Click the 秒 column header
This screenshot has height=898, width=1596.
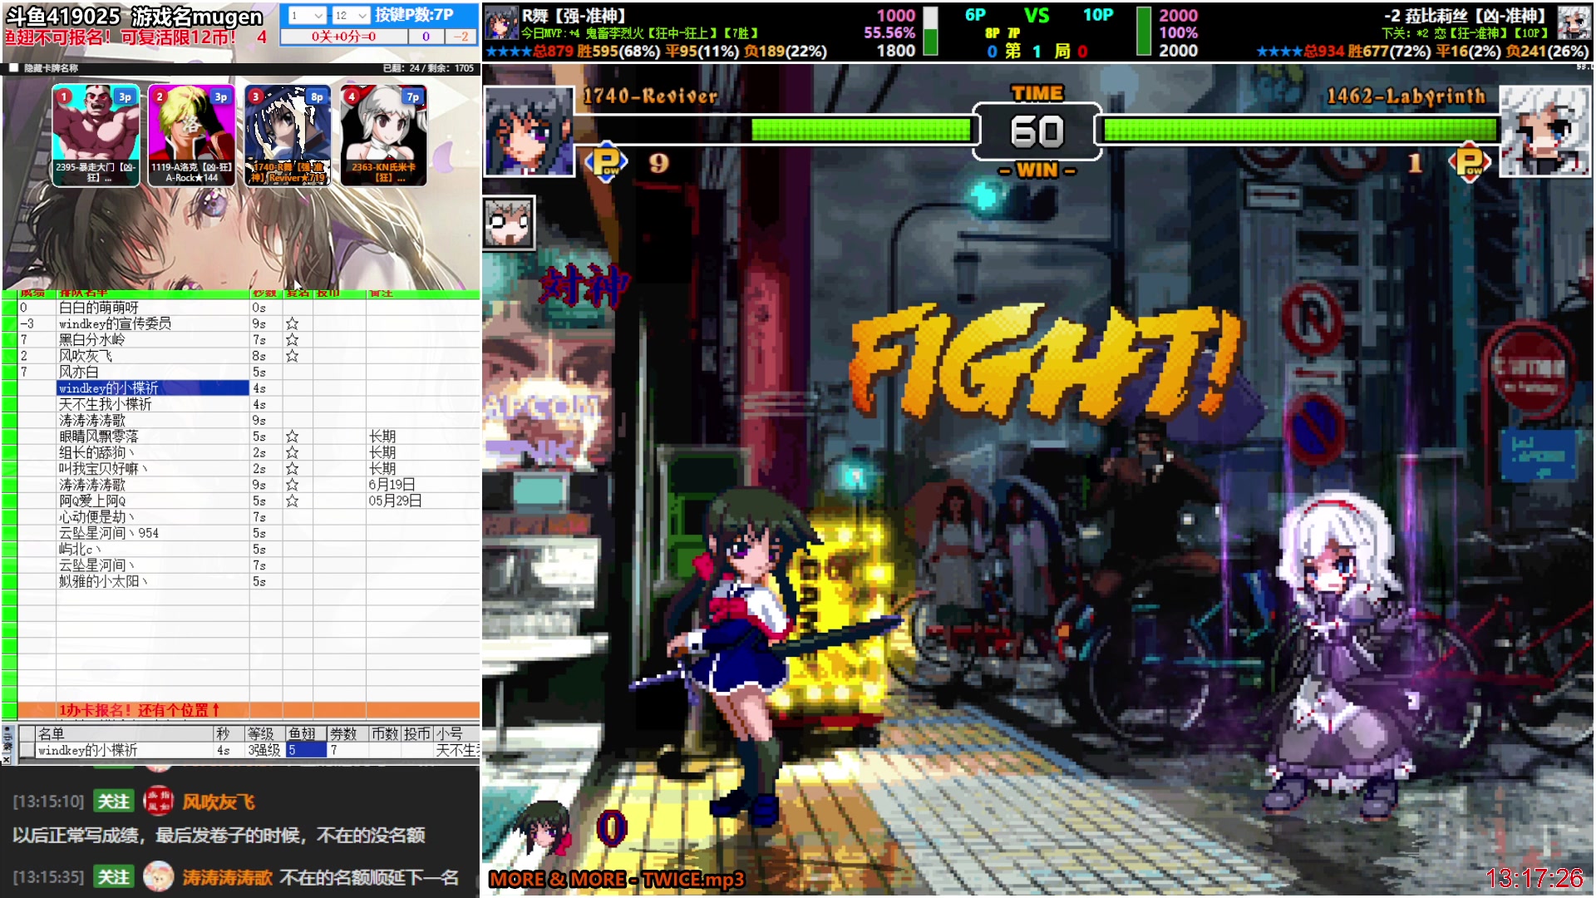pyautogui.click(x=229, y=733)
